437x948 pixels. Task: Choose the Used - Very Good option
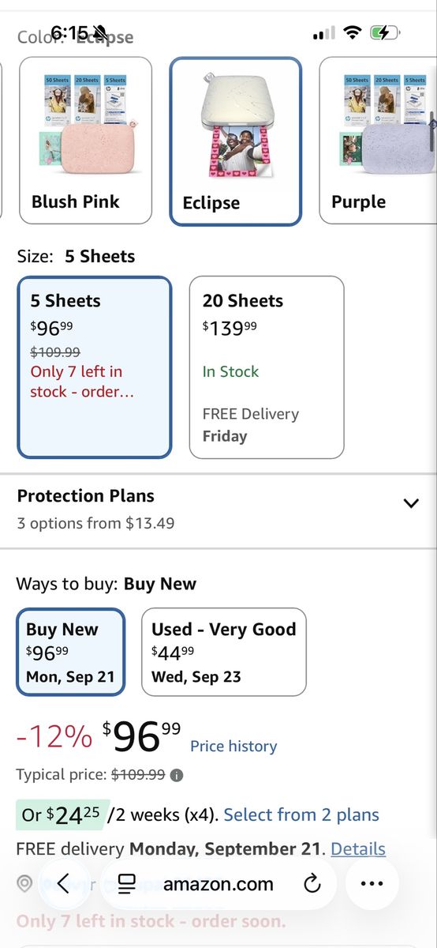(x=223, y=652)
